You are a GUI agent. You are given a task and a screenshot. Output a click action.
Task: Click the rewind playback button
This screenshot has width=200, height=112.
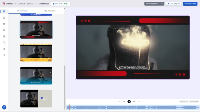point(124,101)
